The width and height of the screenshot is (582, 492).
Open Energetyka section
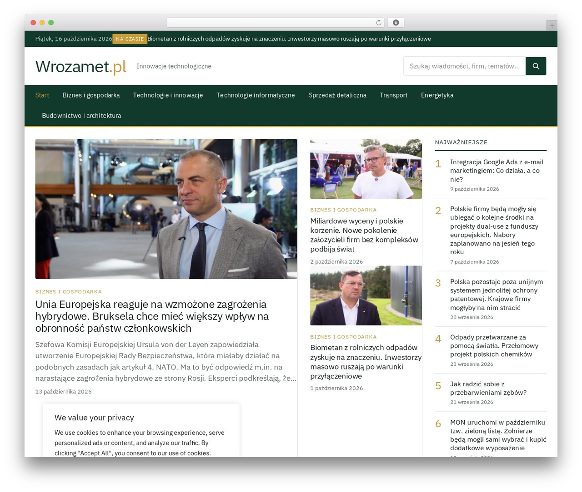click(x=437, y=95)
